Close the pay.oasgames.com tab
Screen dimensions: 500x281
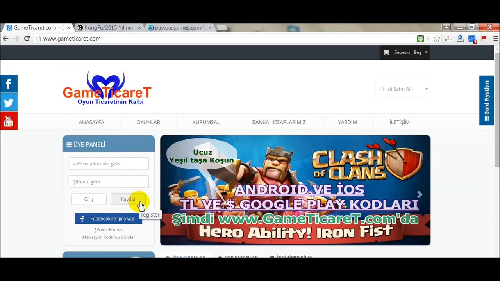[210, 28]
